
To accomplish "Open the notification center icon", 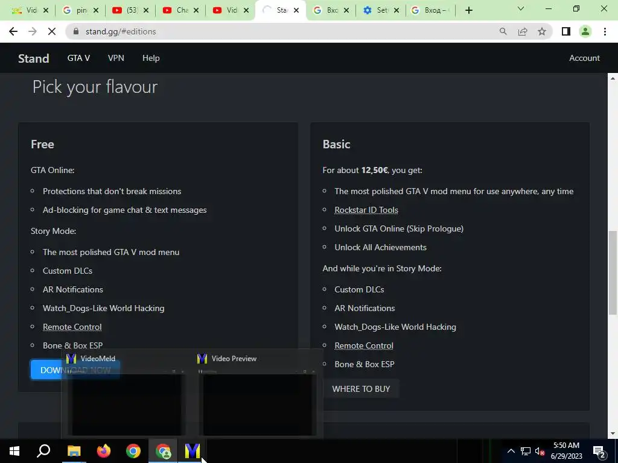I will [x=599, y=452].
